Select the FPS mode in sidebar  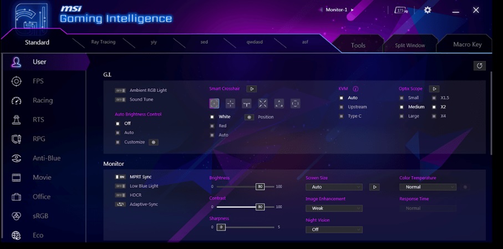pyautogui.click(x=38, y=81)
